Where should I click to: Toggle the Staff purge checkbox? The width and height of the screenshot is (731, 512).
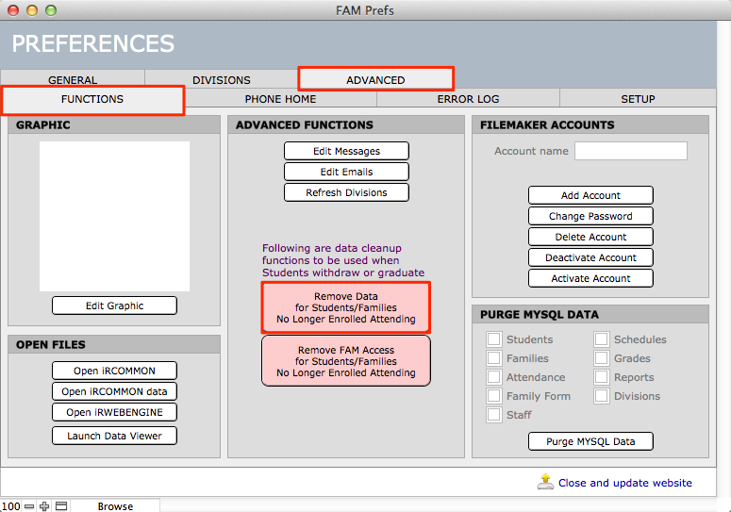pyautogui.click(x=494, y=415)
